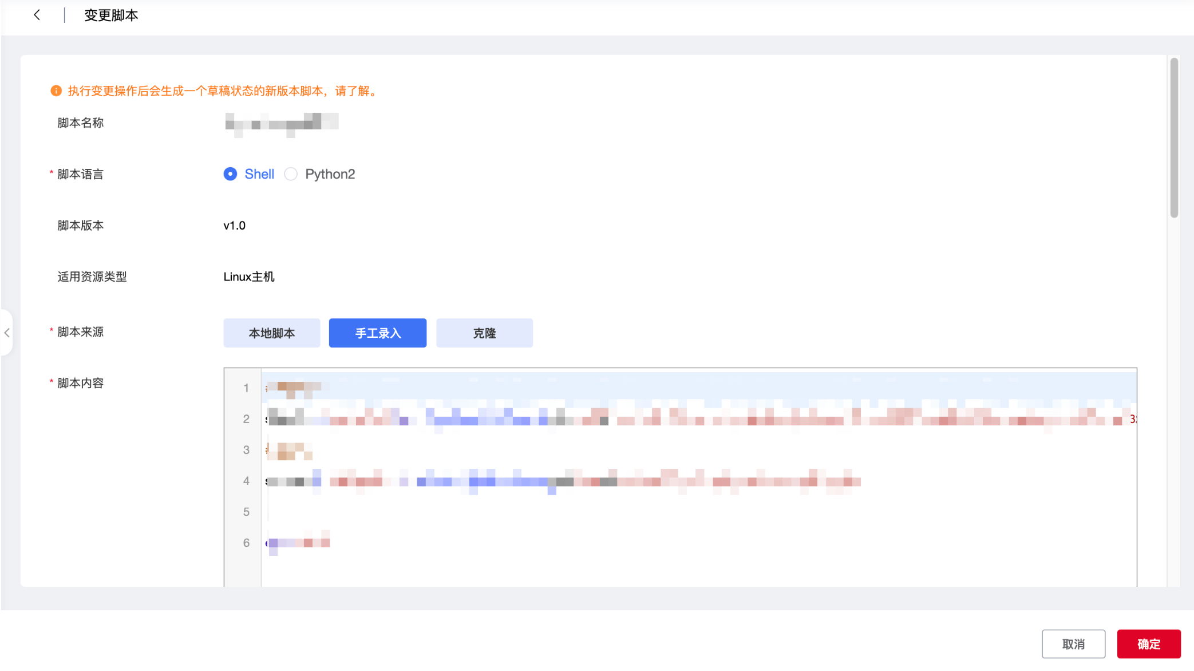Select the Shell radio button
Screen dimensions: 1194x671
(230, 174)
